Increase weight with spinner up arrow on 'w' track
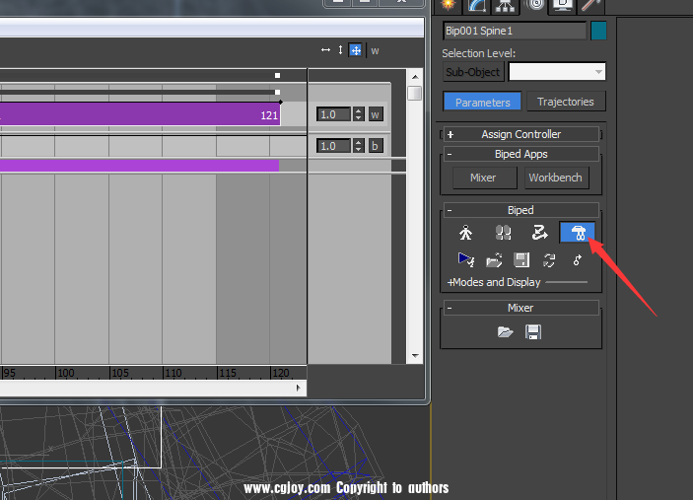Screen dimensions: 693x500 (x=359, y=111)
